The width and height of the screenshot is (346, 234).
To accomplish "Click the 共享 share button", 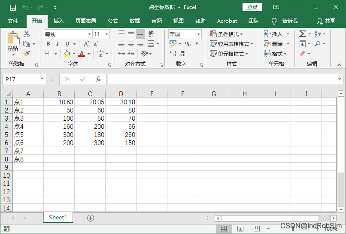I will coord(326,21).
